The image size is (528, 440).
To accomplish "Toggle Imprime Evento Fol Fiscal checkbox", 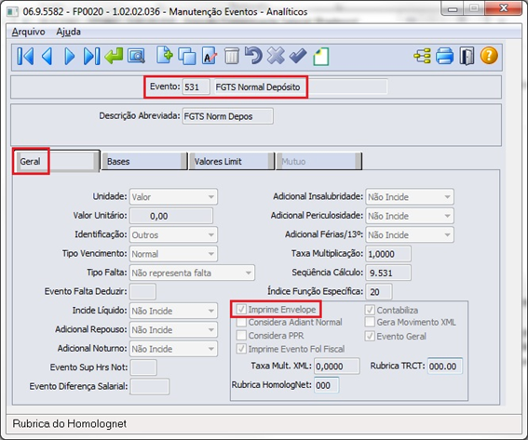I will (x=241, y=349).
